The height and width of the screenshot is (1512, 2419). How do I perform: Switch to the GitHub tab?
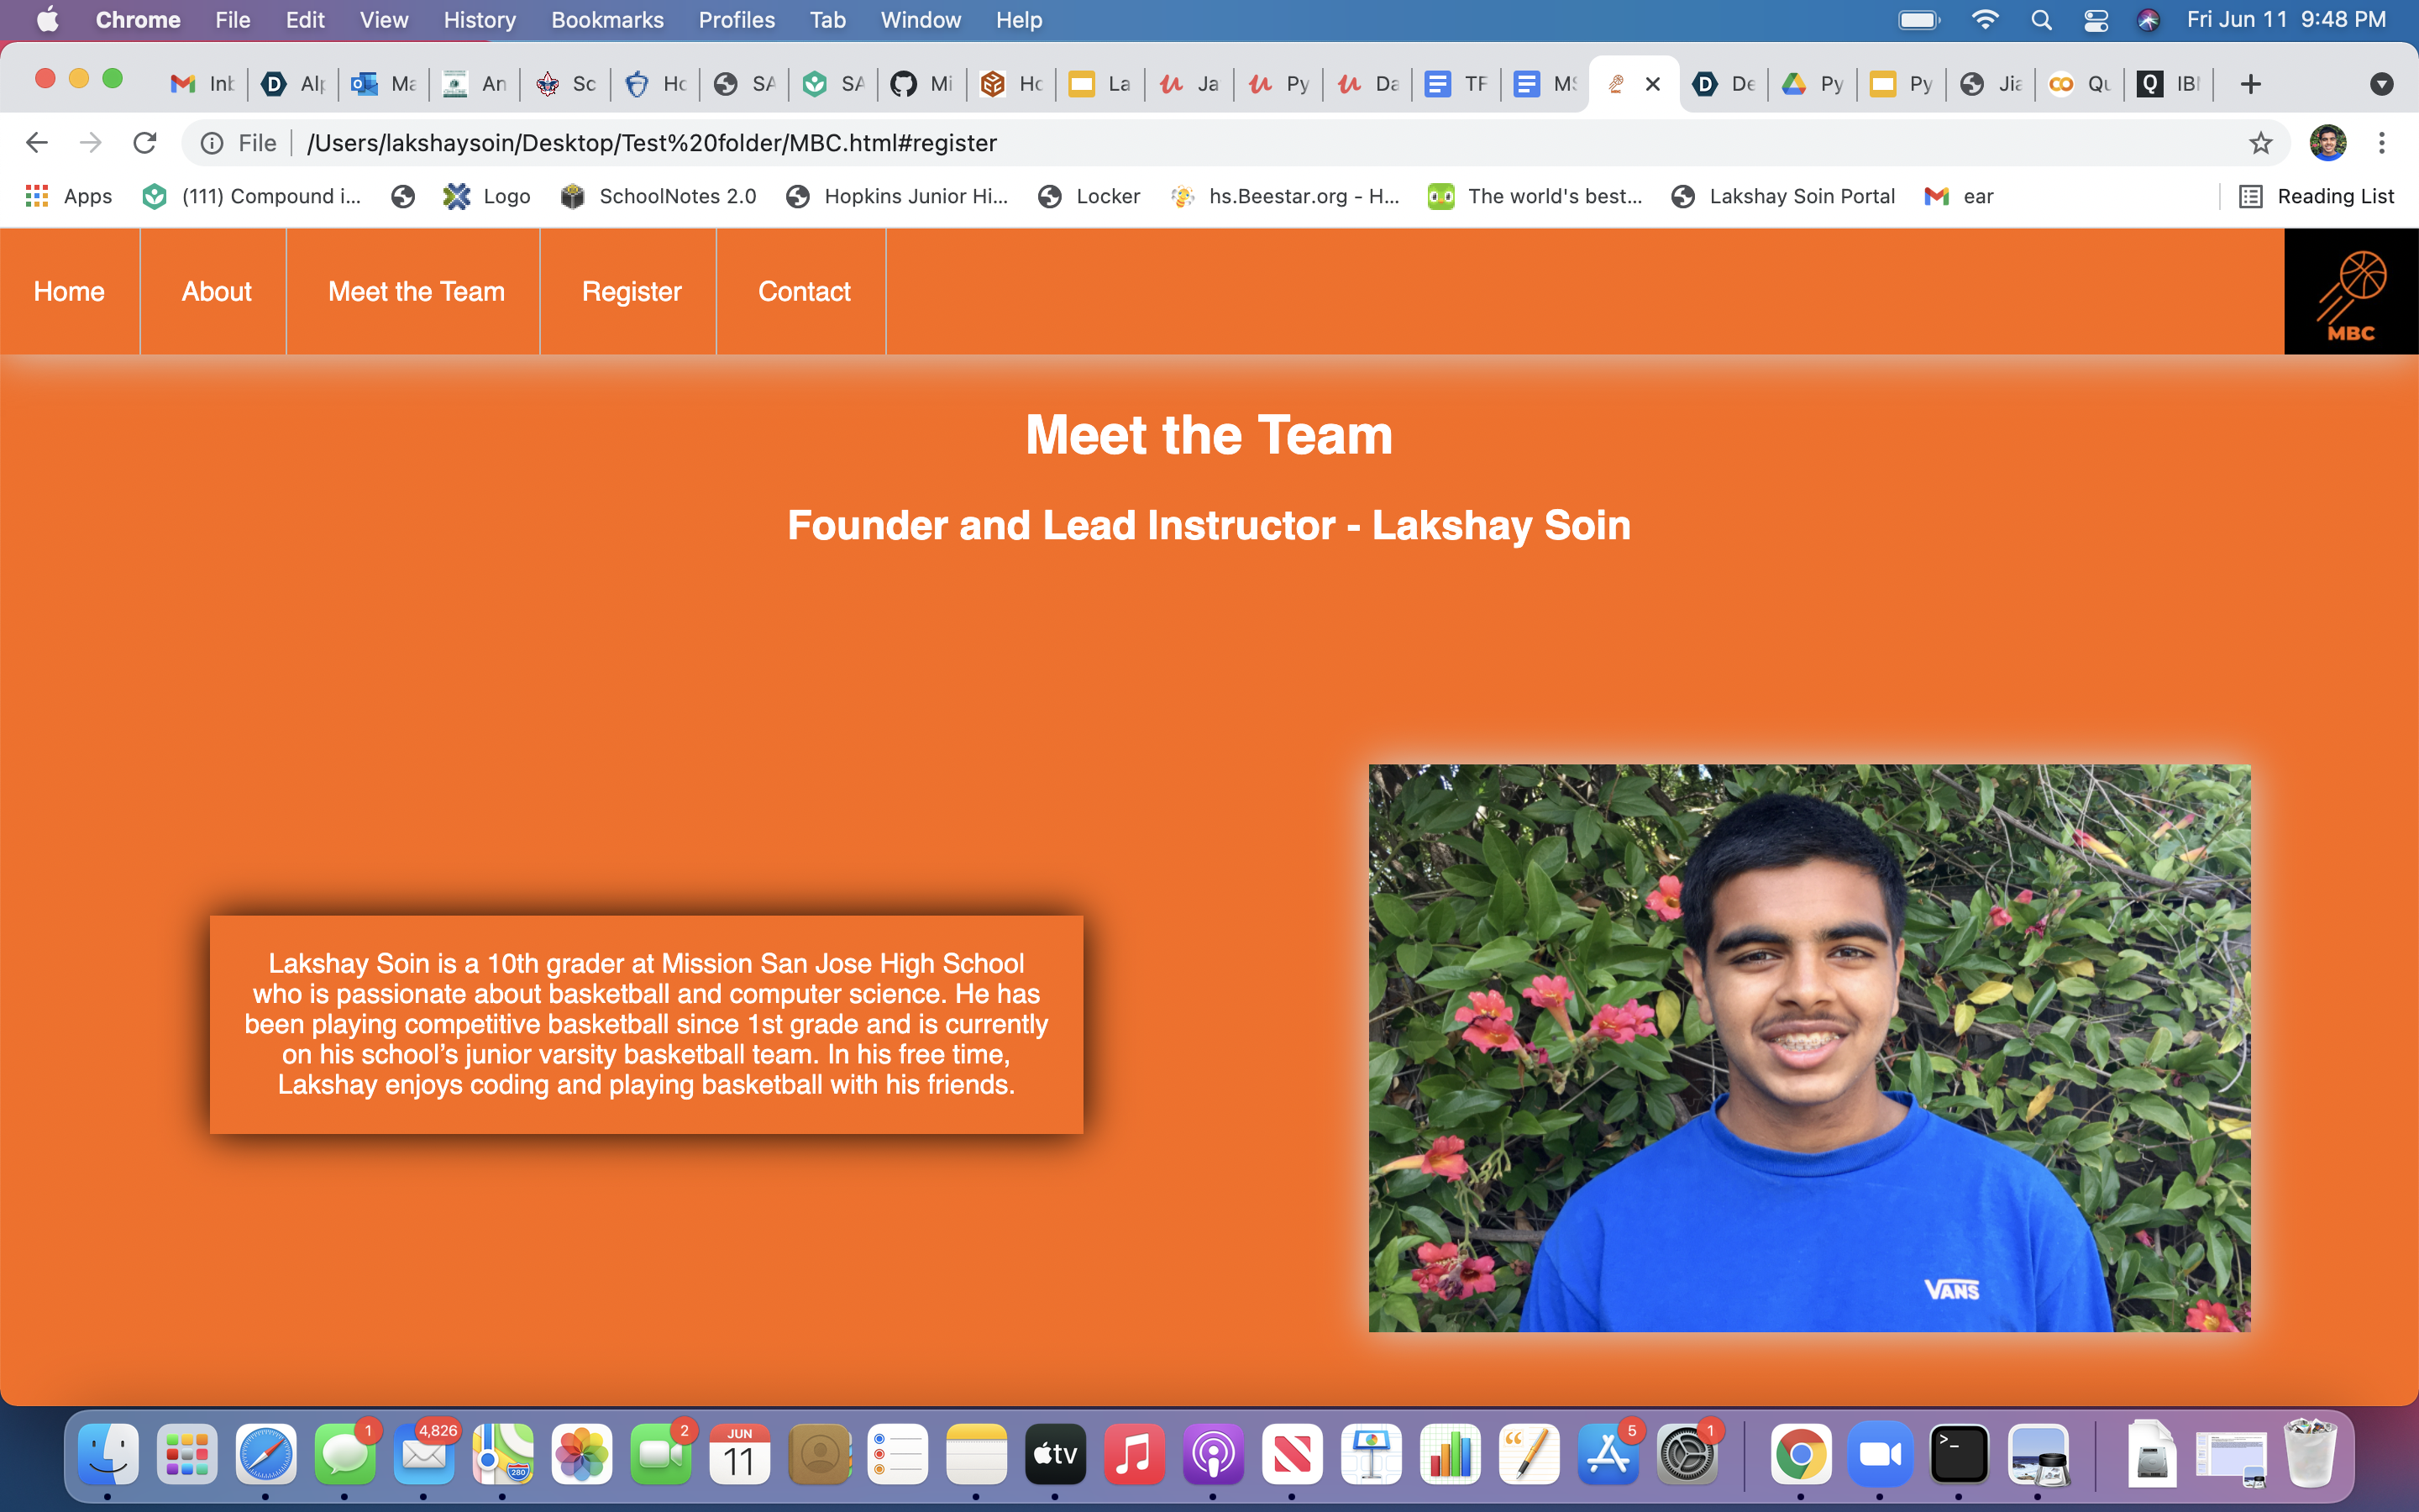pos(921,84)
